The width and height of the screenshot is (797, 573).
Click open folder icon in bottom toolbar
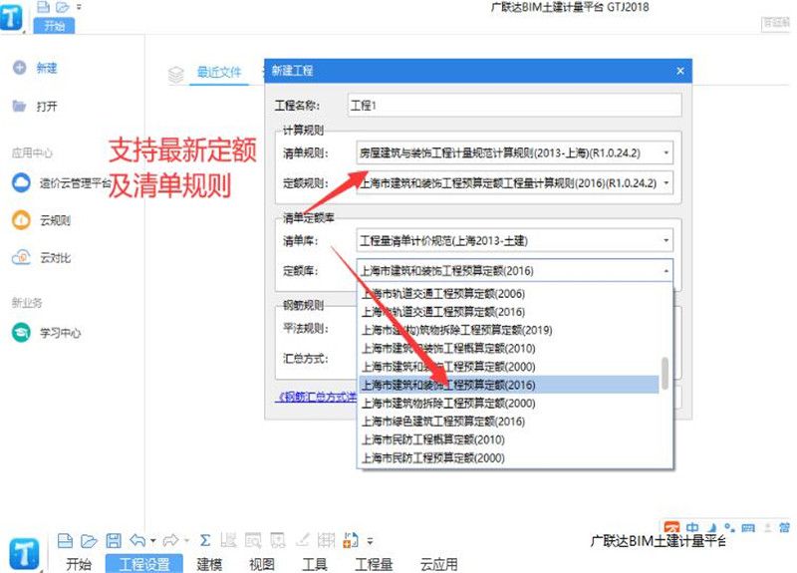click(x=89, y=540)
